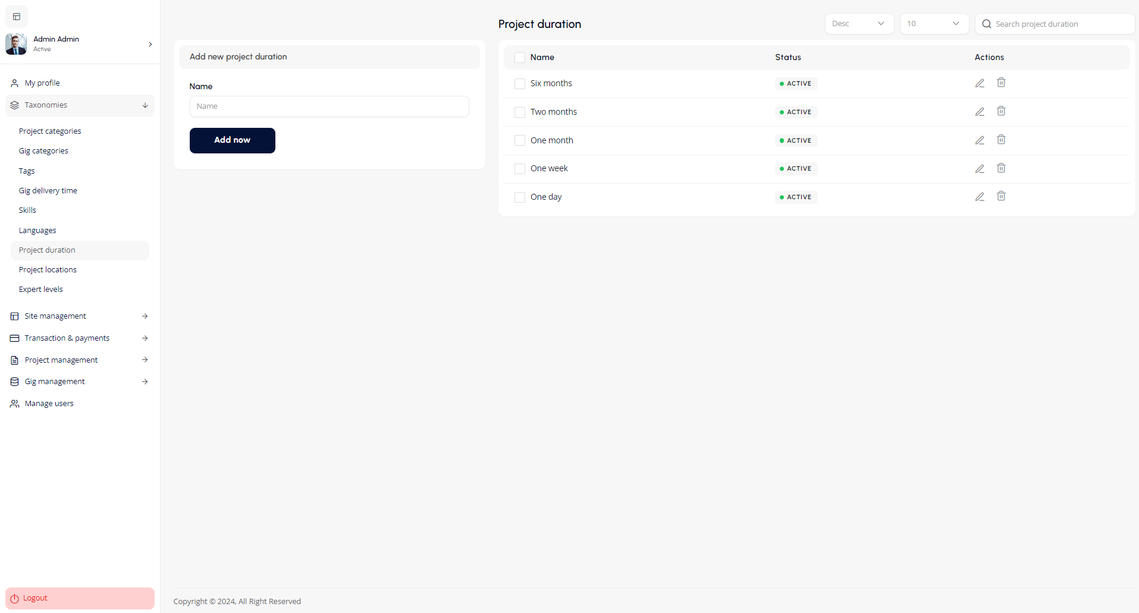
Task: Open the 10 per-page dropdown
Action: pyautogui.click(x=934, y=24)
